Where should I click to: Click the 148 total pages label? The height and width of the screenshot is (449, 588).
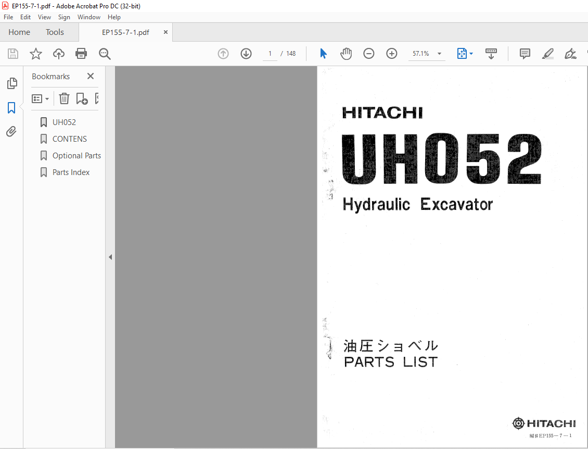click(x=291, y=54)
